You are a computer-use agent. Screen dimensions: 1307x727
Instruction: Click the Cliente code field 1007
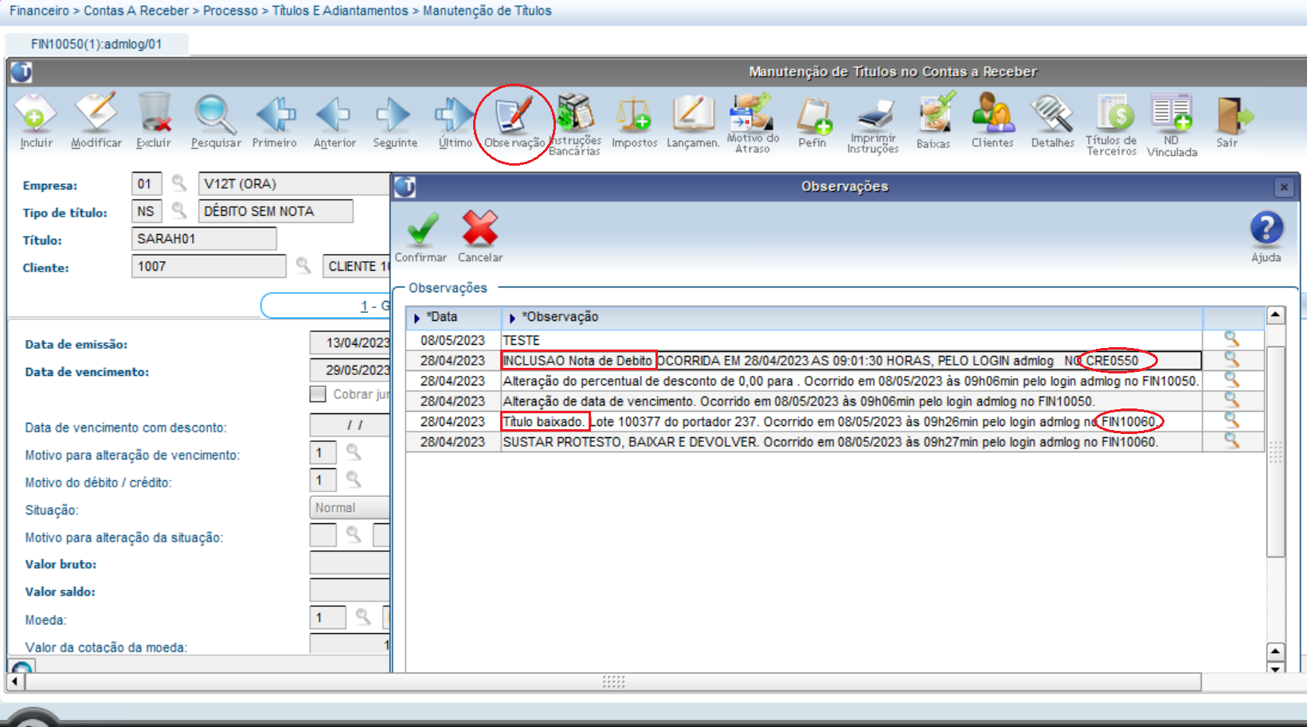209,266
